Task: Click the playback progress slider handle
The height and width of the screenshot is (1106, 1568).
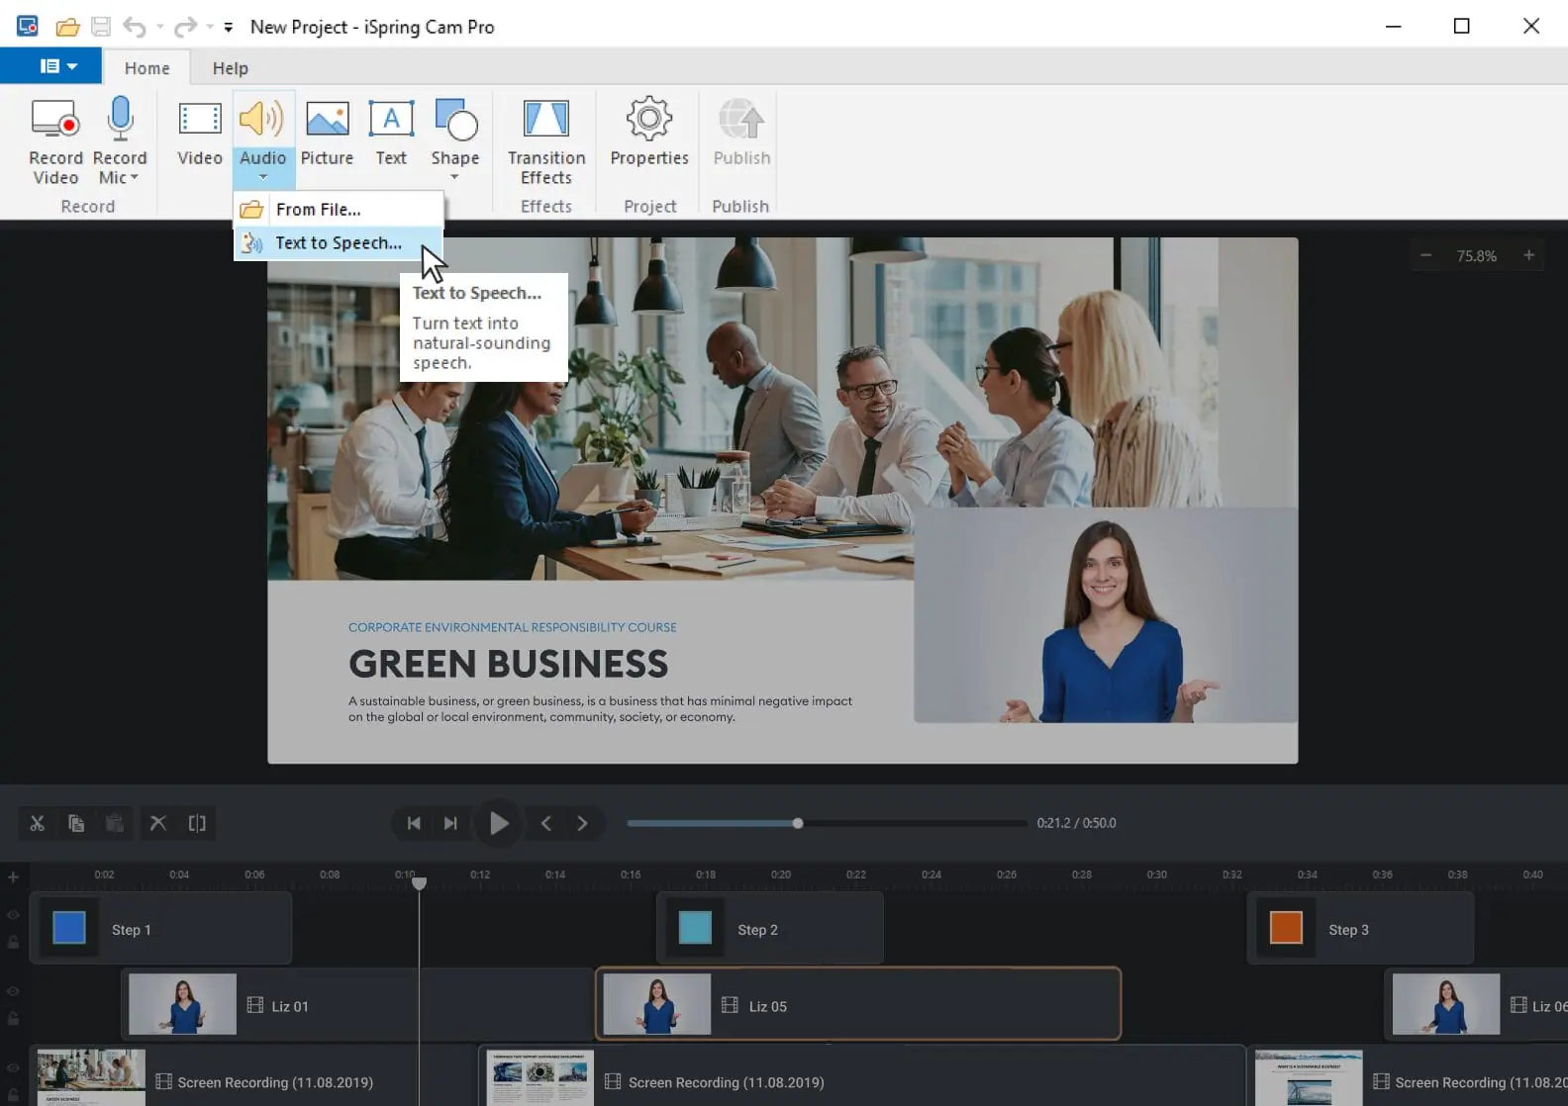Action: pyautogui.click(x=798, y=823)
